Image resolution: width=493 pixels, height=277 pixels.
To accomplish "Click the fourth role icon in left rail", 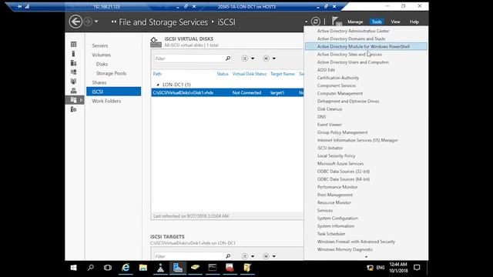I will (74, 72).
